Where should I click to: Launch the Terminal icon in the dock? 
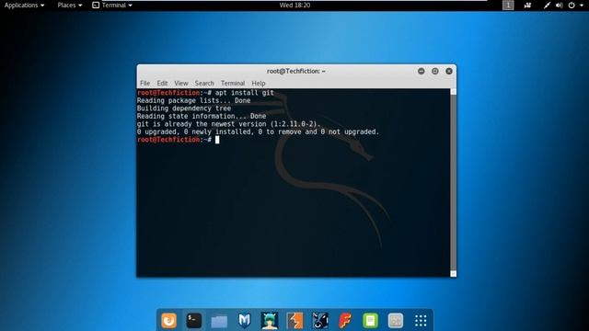(x=194, y=321)
